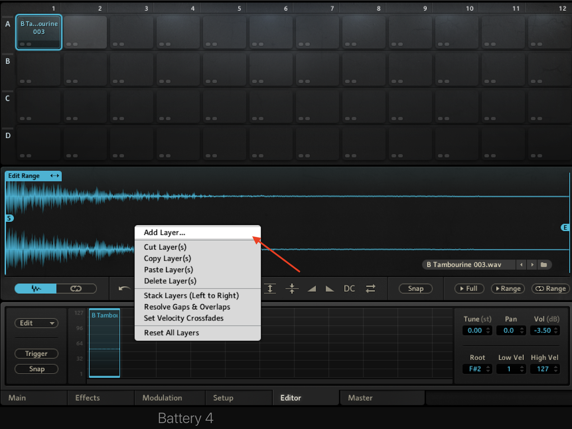Change the Root note stepper F#2
The image size is (572, 429).
[477, 369]
